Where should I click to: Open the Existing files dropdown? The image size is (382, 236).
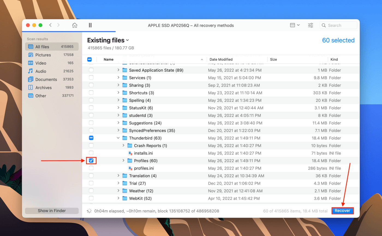point(108,40)
